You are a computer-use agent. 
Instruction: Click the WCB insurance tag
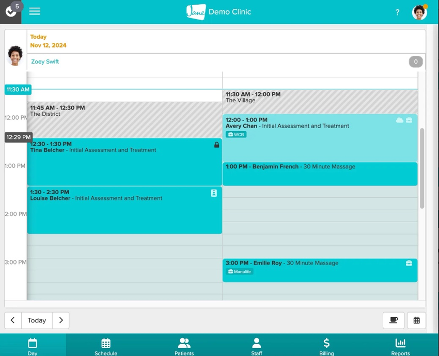(236, 134)
